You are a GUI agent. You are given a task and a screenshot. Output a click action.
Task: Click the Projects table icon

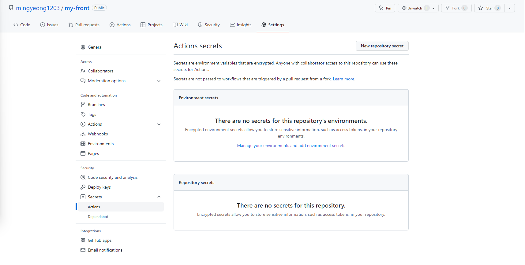(x=143, y=25)
